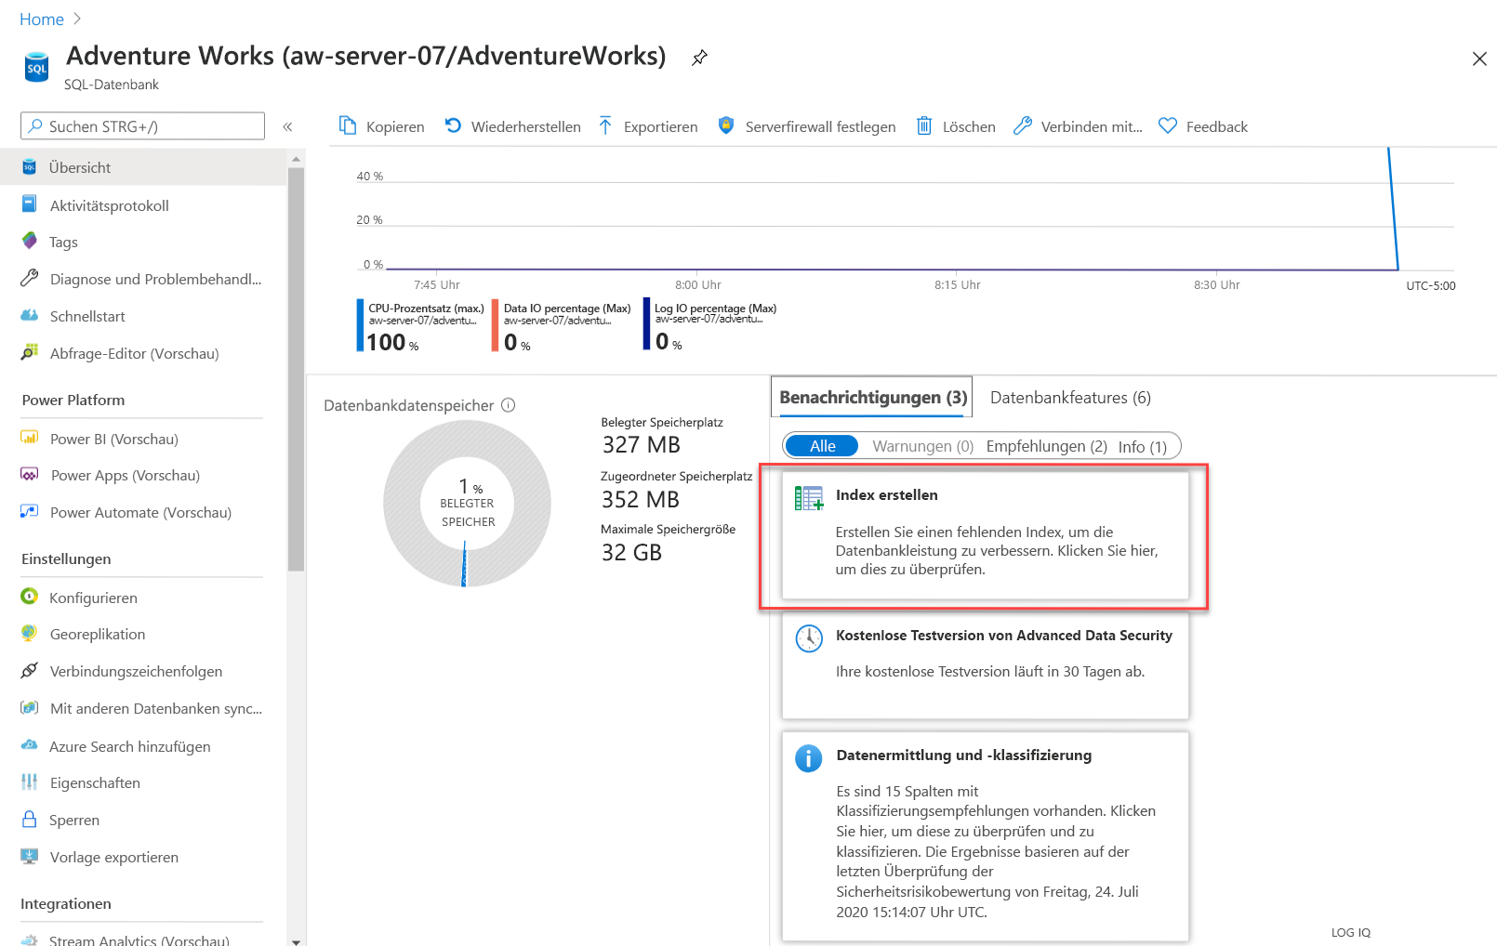
Task: Click the Wiederherstellen toolbar button
Action: tap(512, 126)
